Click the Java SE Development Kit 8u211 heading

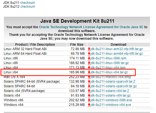pyautogui.click(x=77, y=21)
